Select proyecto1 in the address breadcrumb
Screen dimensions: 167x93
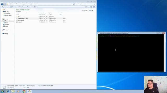(x=32, y=4)
